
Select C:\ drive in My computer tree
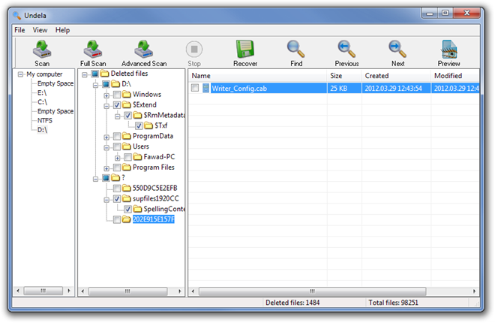42,102
